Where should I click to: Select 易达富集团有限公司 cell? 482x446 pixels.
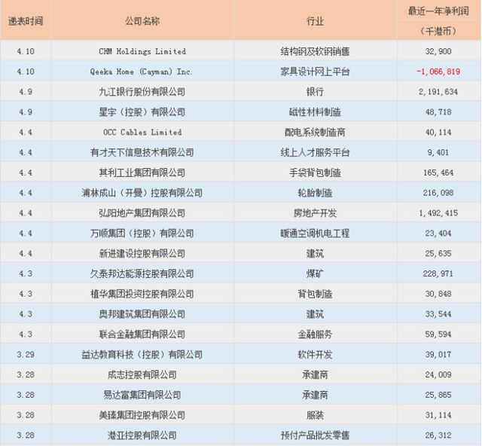[142, 395]
